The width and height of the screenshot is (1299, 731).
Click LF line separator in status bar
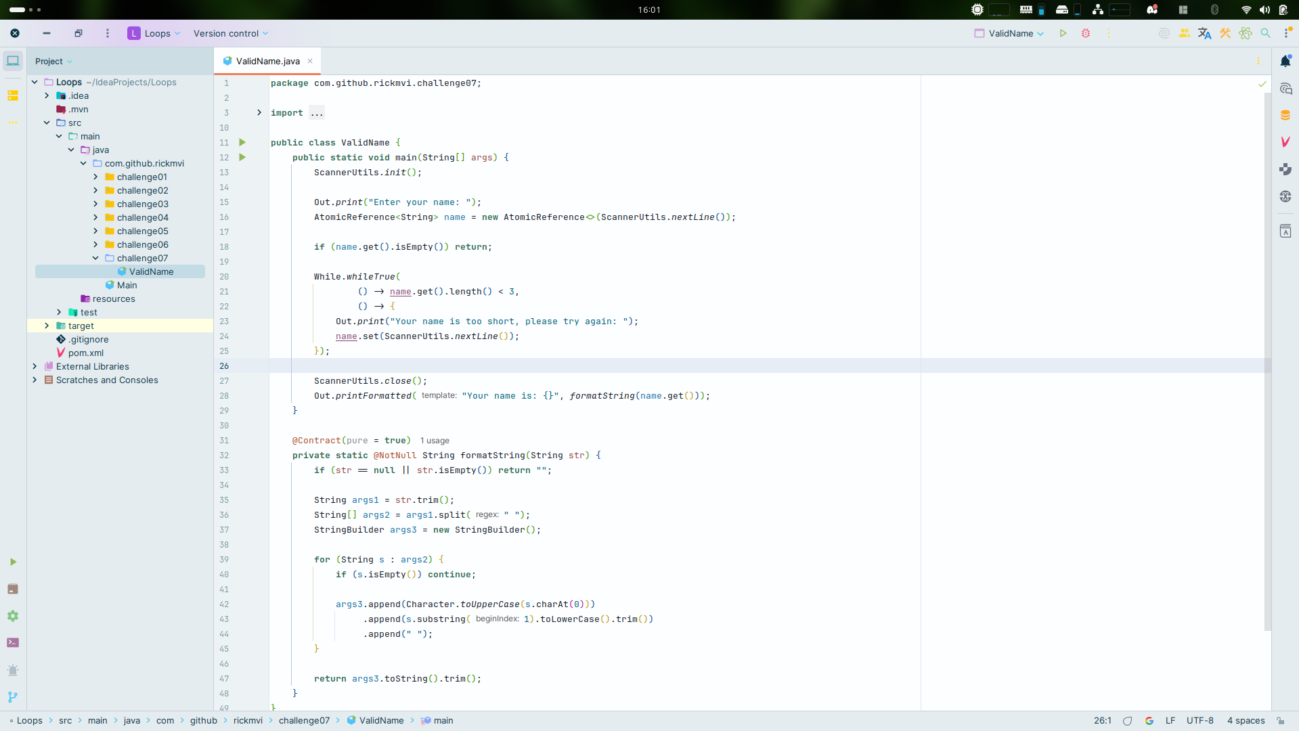pos(1170,721)
